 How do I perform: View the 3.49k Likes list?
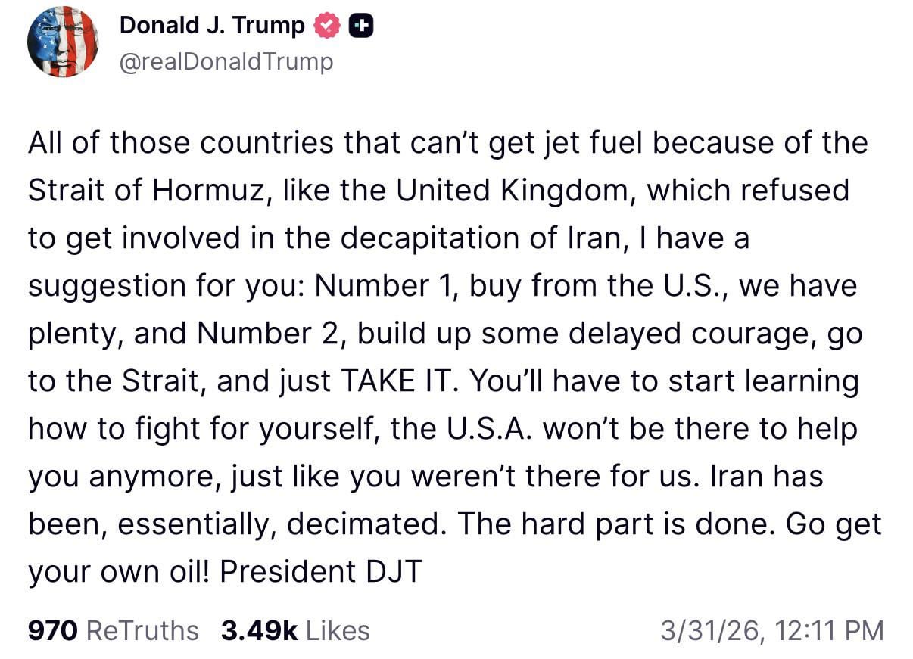coord(295,630)
